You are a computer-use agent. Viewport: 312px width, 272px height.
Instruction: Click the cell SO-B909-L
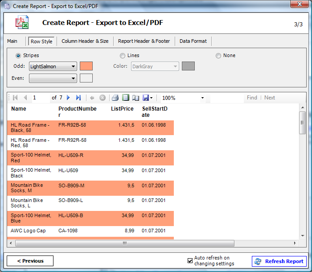70,200
